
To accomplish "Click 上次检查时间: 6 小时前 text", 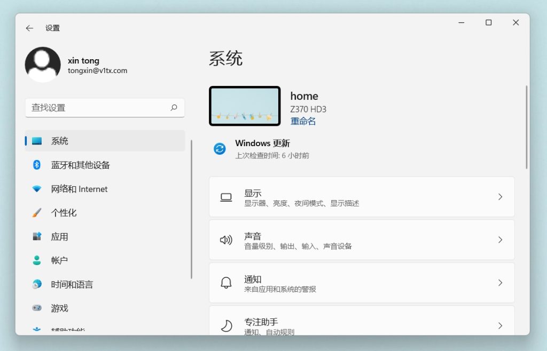I will tap(272, 156).
